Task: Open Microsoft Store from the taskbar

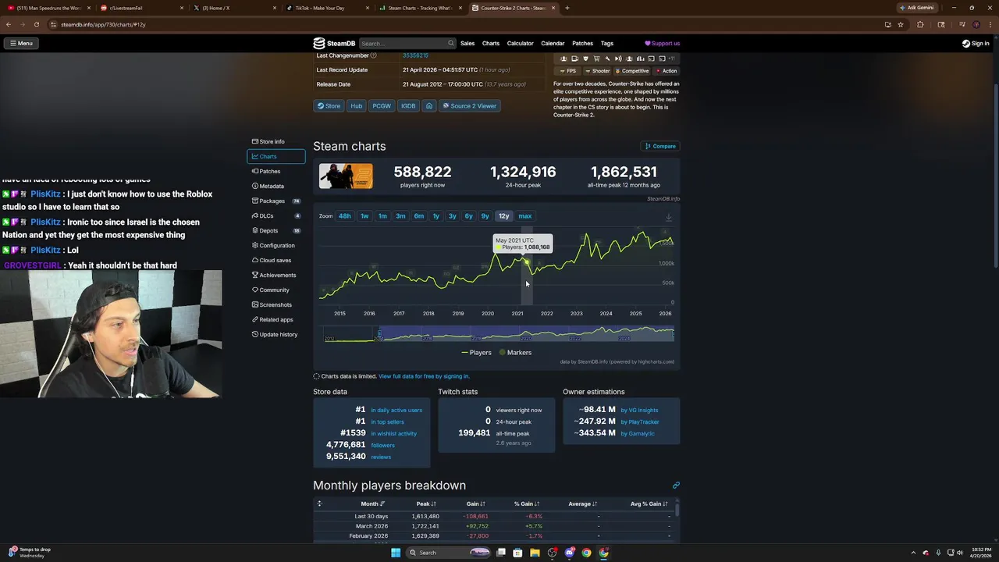Action: pyautogui.click(x=518, y=553)
